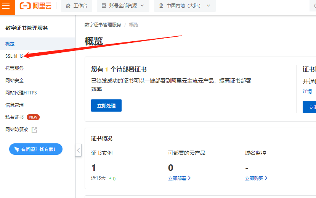316x198 pixels.
Task: Click the 可部署的云产品 count 0
Action: point(170,168)
